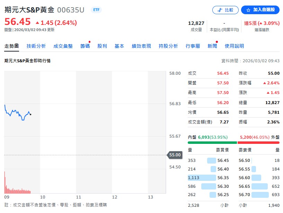
Task: Click the 比較 compare button
Action: coord(225,10)
